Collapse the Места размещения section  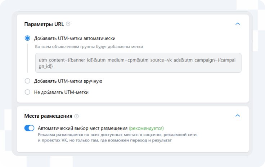point(237,116)
